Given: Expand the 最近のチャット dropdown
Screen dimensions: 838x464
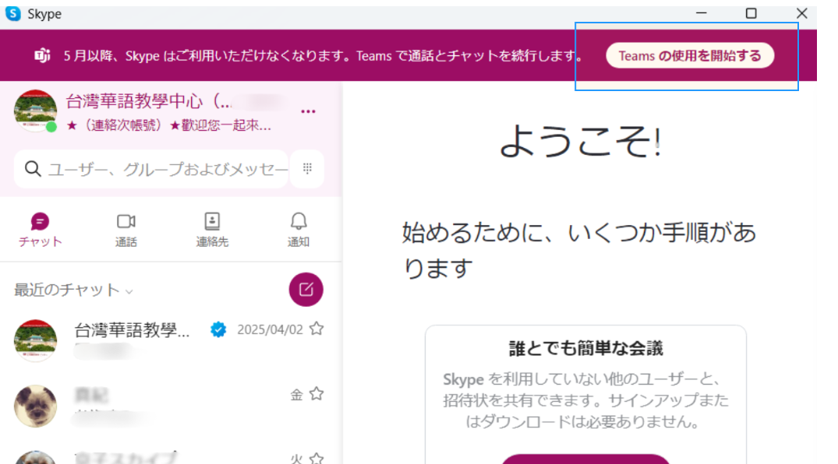Looking at the screenshot, I should click(x=129, y=291).
